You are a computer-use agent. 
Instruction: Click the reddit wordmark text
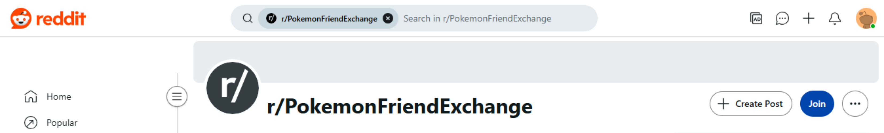[x=61, y=18]
